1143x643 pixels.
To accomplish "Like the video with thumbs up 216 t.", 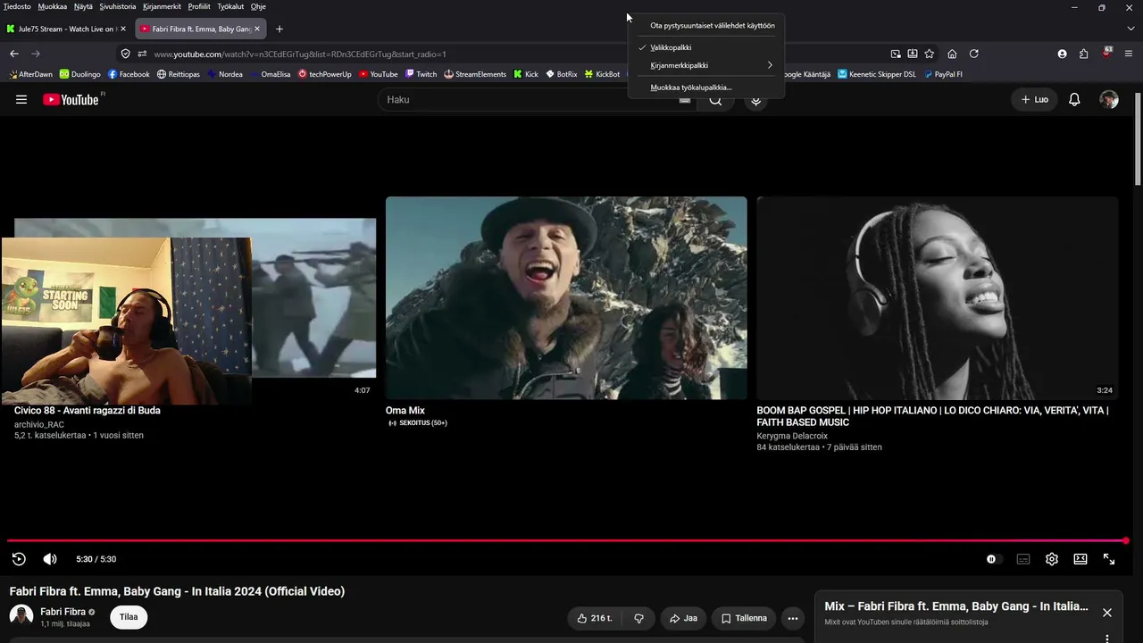I will pyautogui.click(x=595, y=618).
